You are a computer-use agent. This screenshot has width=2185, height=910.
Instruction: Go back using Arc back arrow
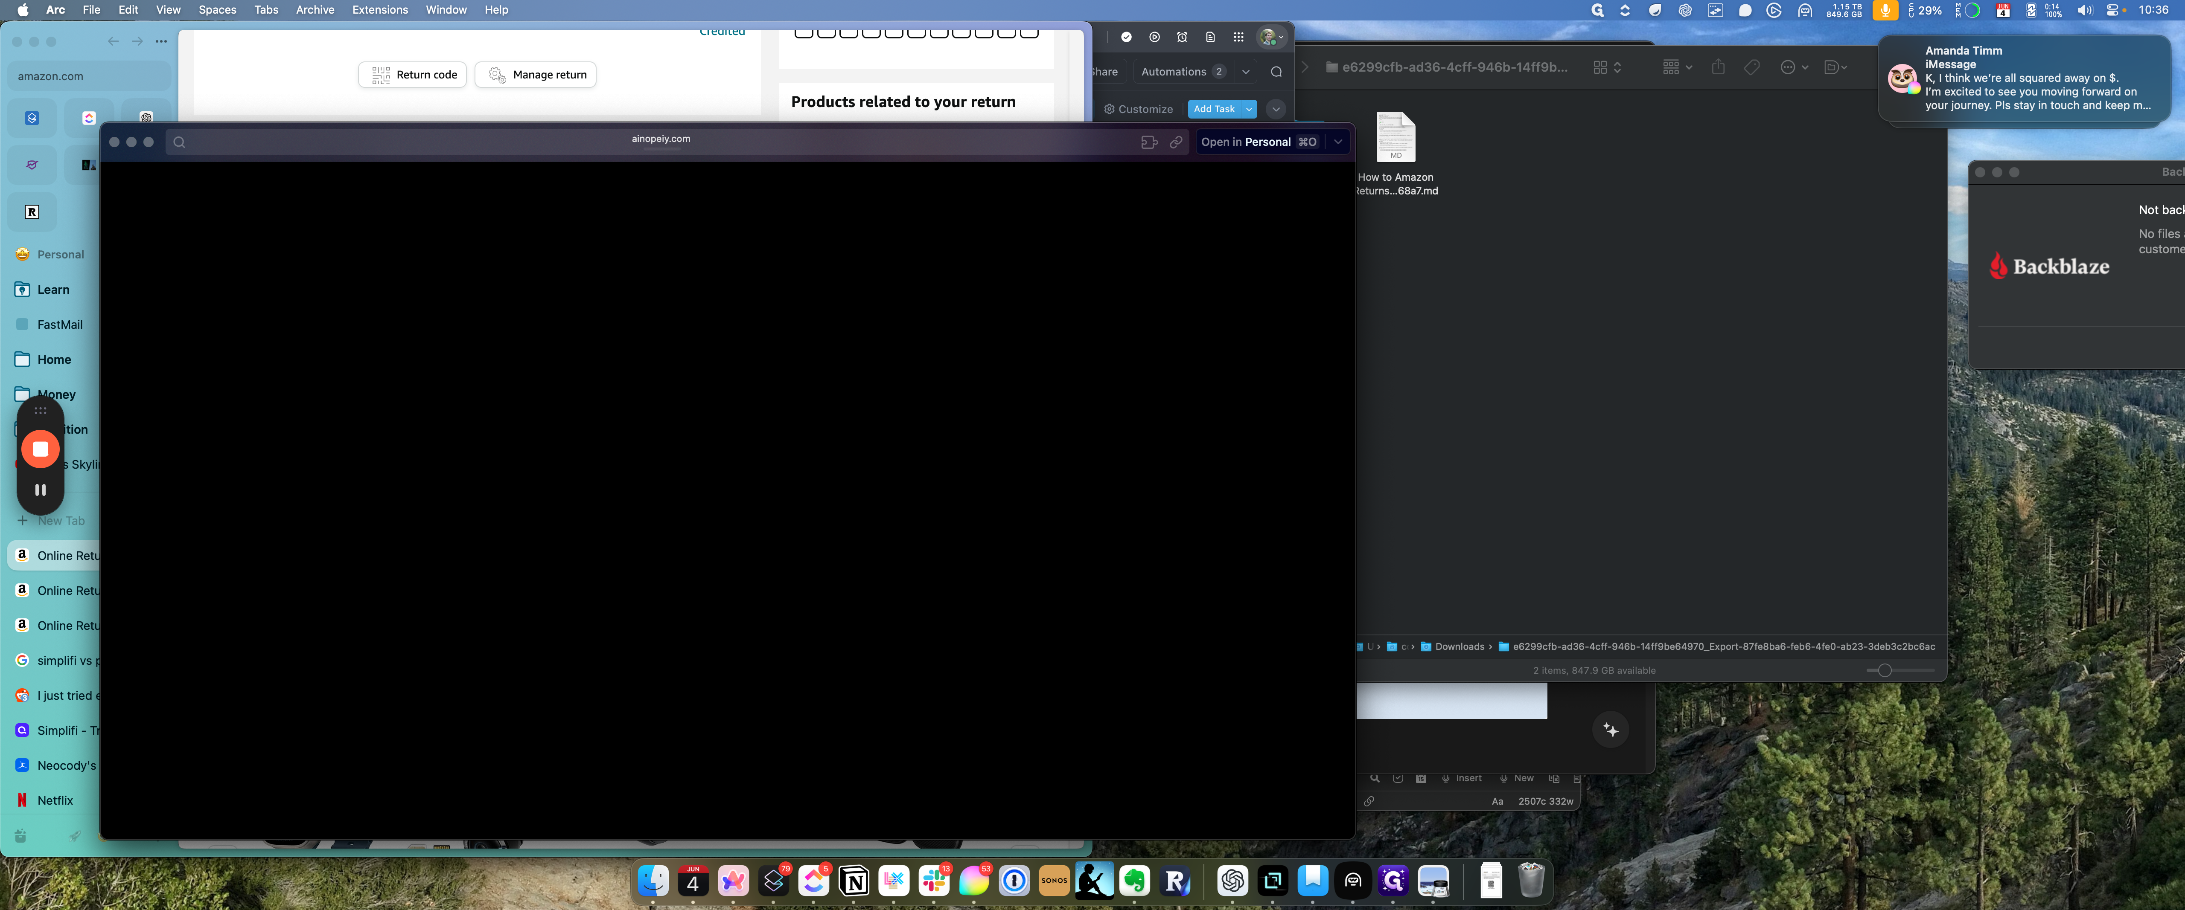[x=113, y=41]
